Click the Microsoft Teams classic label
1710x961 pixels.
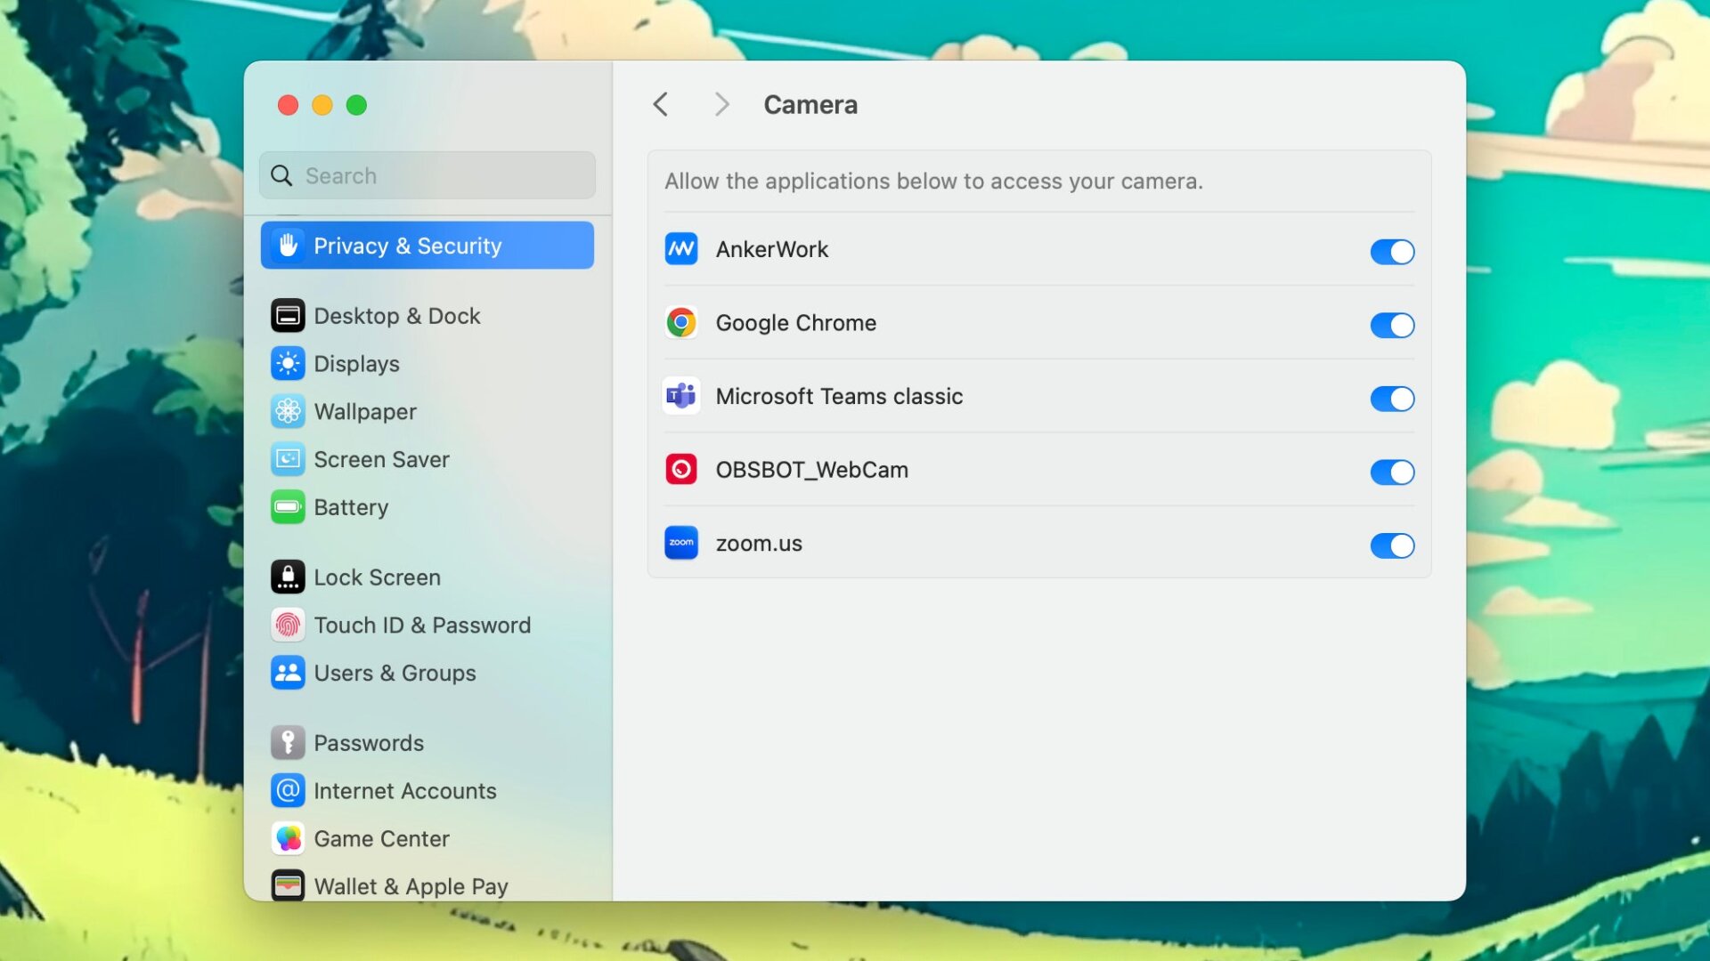tap(839, 396)
